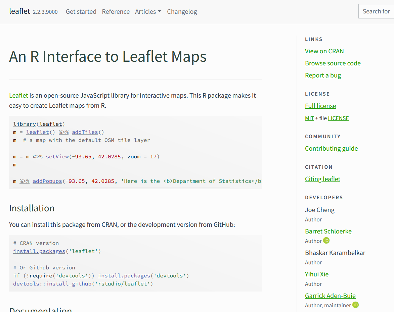Click the addTiles function link in code
This screenshot has width=394, height=312.
pyautogui.click(x=85, y=132)
